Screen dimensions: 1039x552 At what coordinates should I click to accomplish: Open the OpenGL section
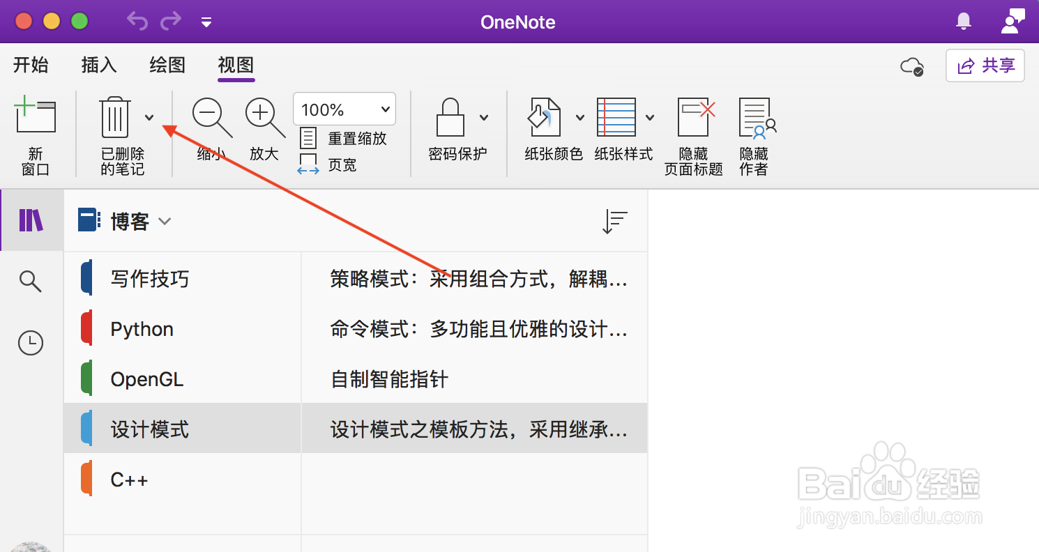coord(182,379)
